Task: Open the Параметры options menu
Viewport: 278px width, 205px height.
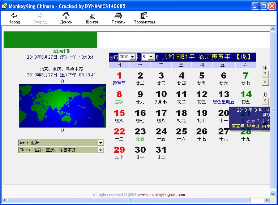Action: coord(144,18)
